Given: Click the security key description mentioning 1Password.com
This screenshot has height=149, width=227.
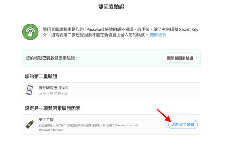Looking at the screenshot, I should tap(88, 128).
